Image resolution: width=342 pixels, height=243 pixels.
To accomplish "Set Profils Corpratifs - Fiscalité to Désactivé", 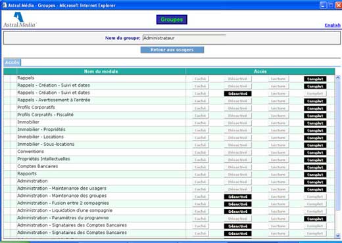I will point(237,116).
